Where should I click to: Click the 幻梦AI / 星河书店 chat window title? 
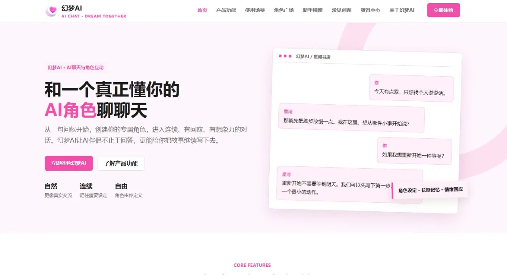313,57
